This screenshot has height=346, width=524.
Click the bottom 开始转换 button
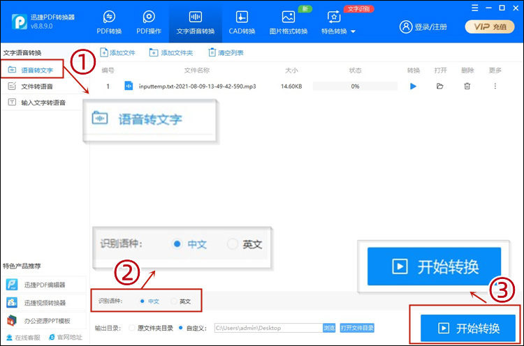click(468, 328)
